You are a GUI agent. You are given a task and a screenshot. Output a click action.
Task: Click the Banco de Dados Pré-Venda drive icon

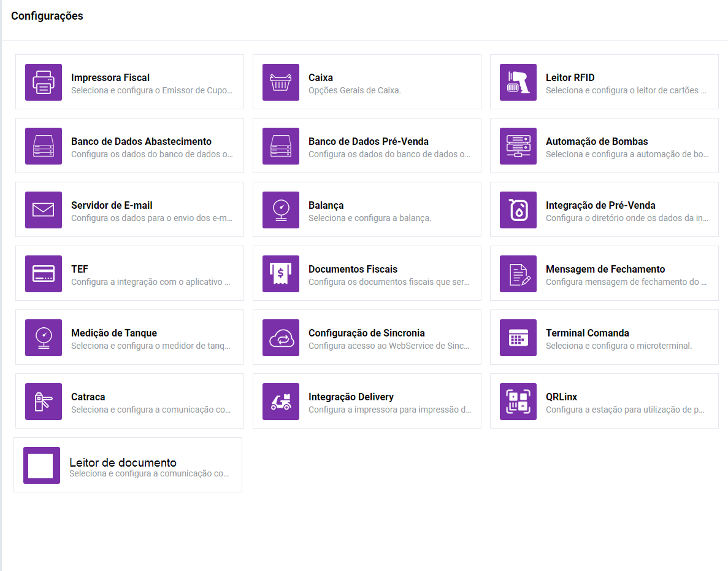(280, 146)
